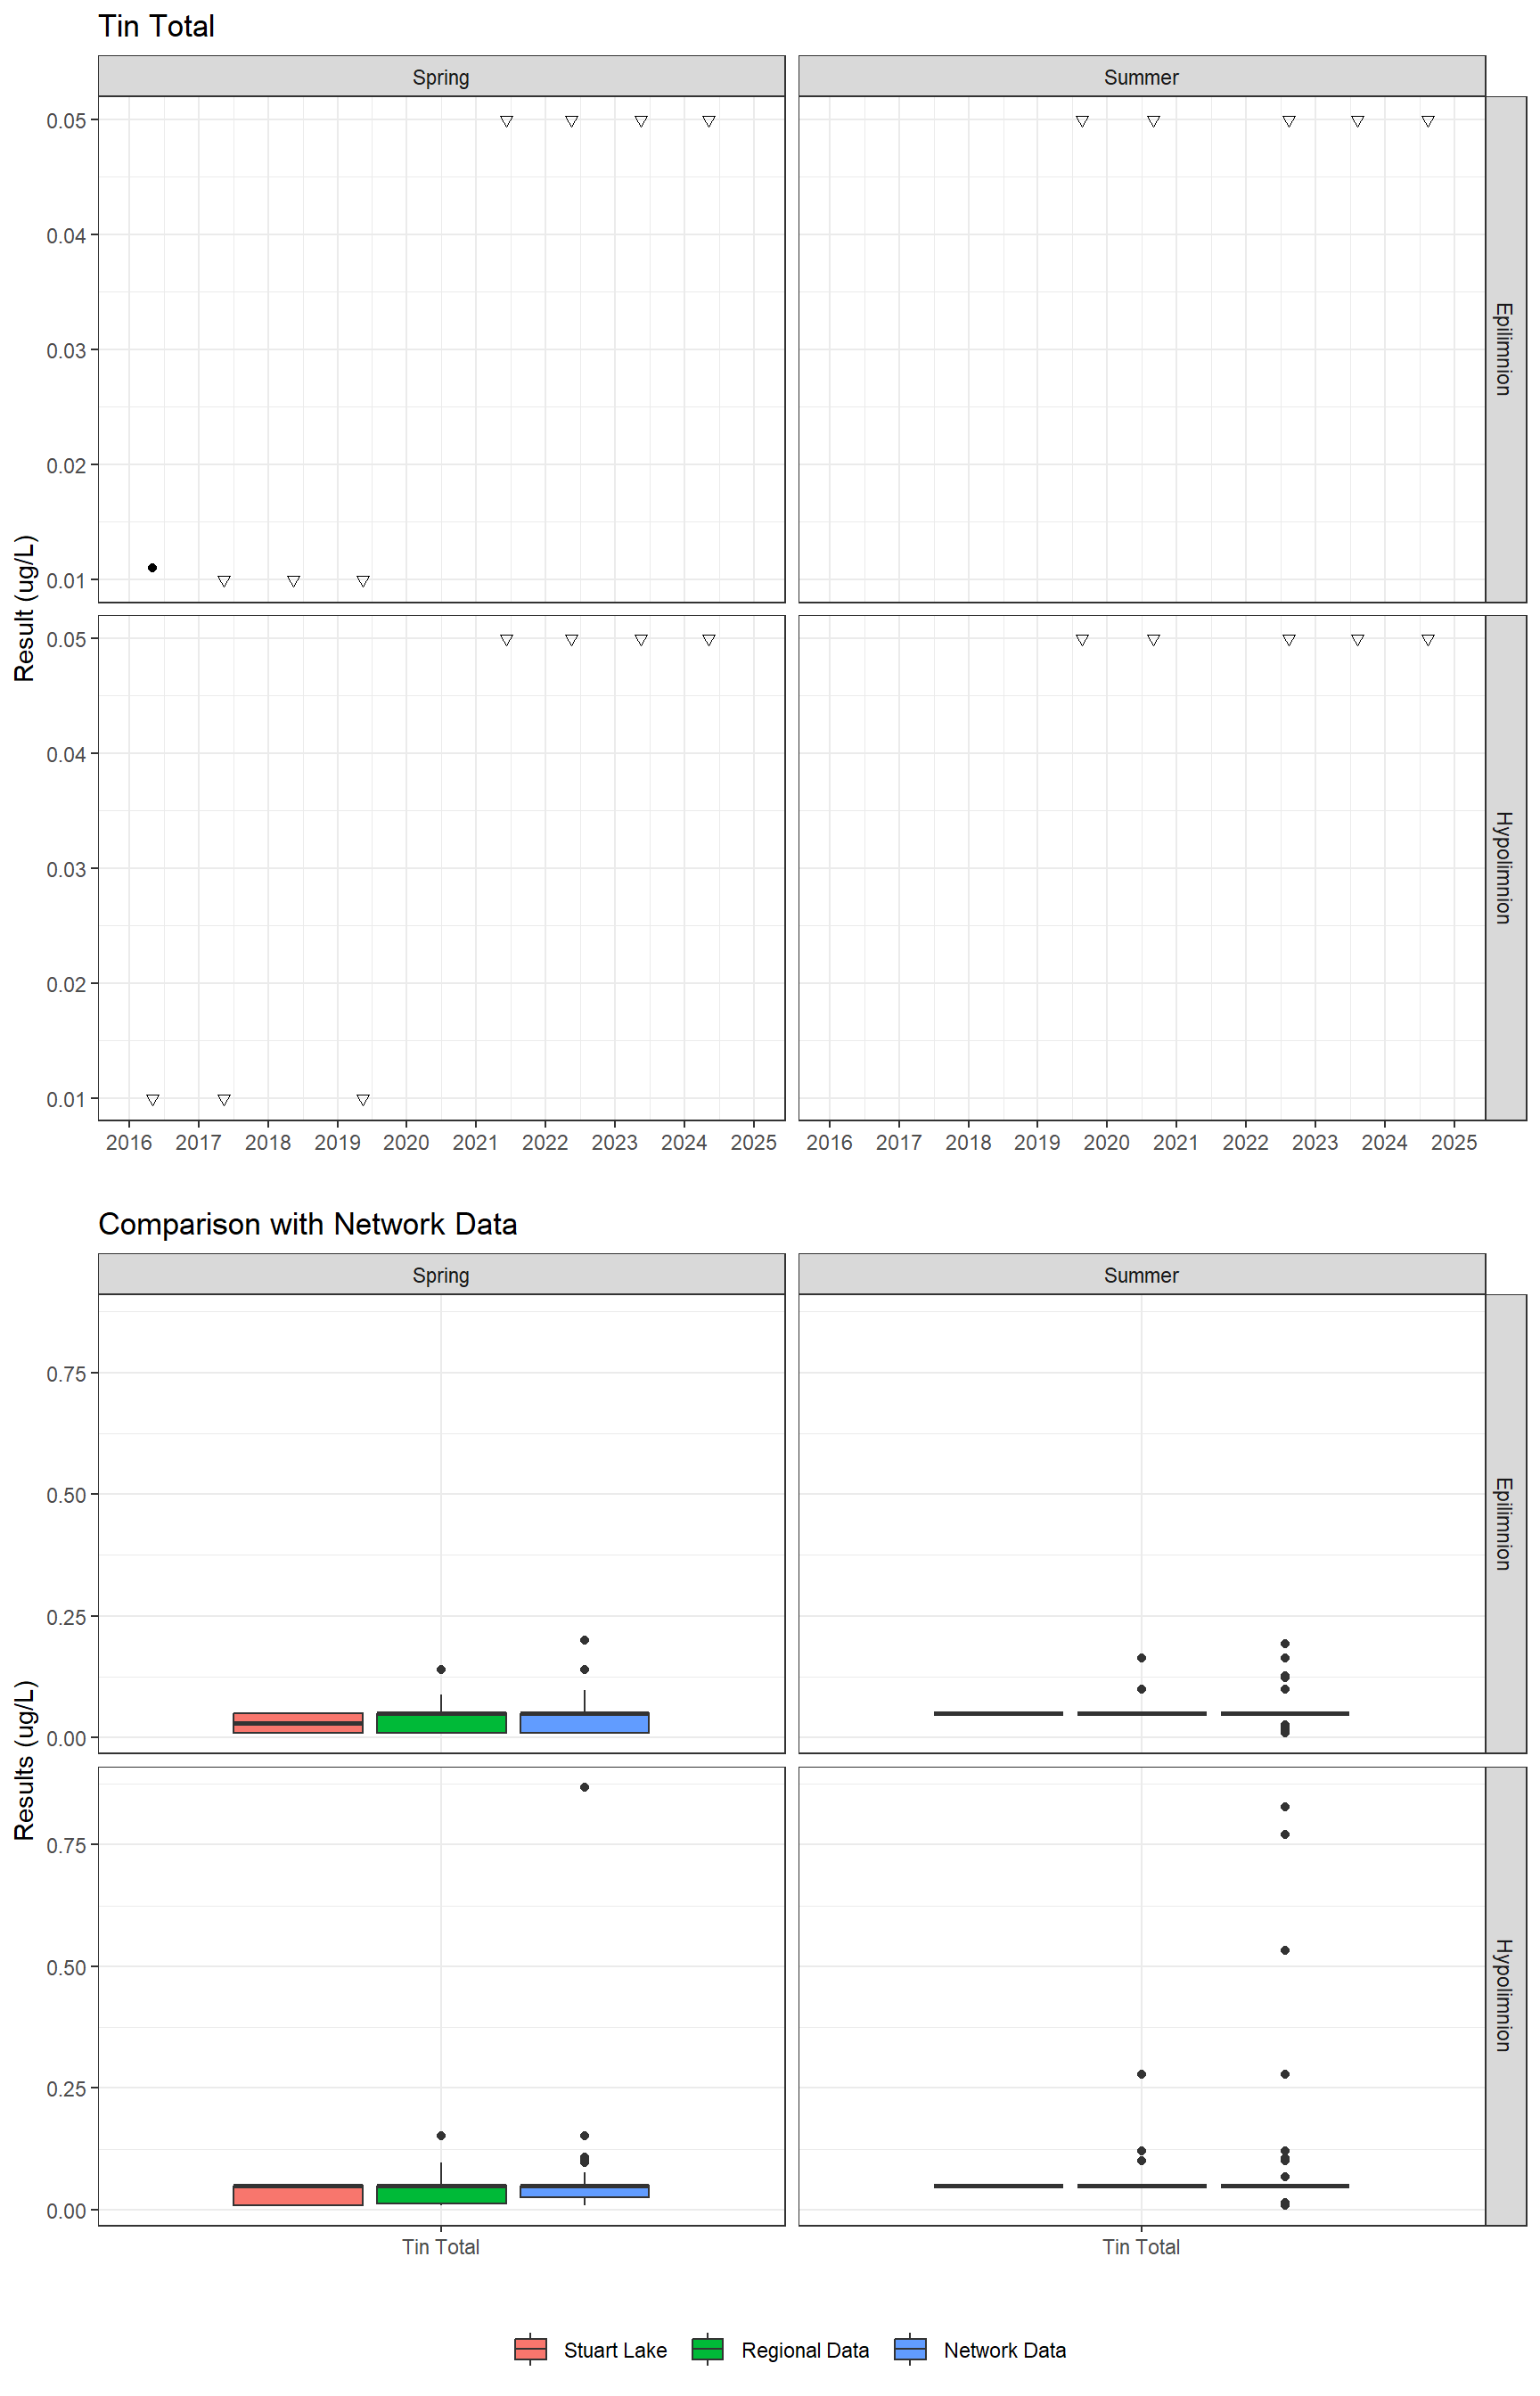Click the 'Tin Total' x-axis label under Spring comparison
Image resolution: width=1540 pixels, height=2396 pixels.
tap(441, 2247)
